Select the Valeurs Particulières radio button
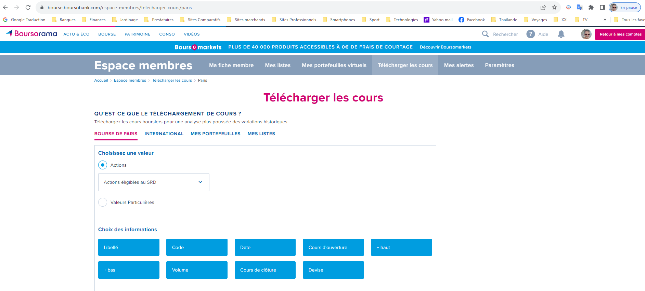Viewport: 645px width, 291px height. pos(103,202)
